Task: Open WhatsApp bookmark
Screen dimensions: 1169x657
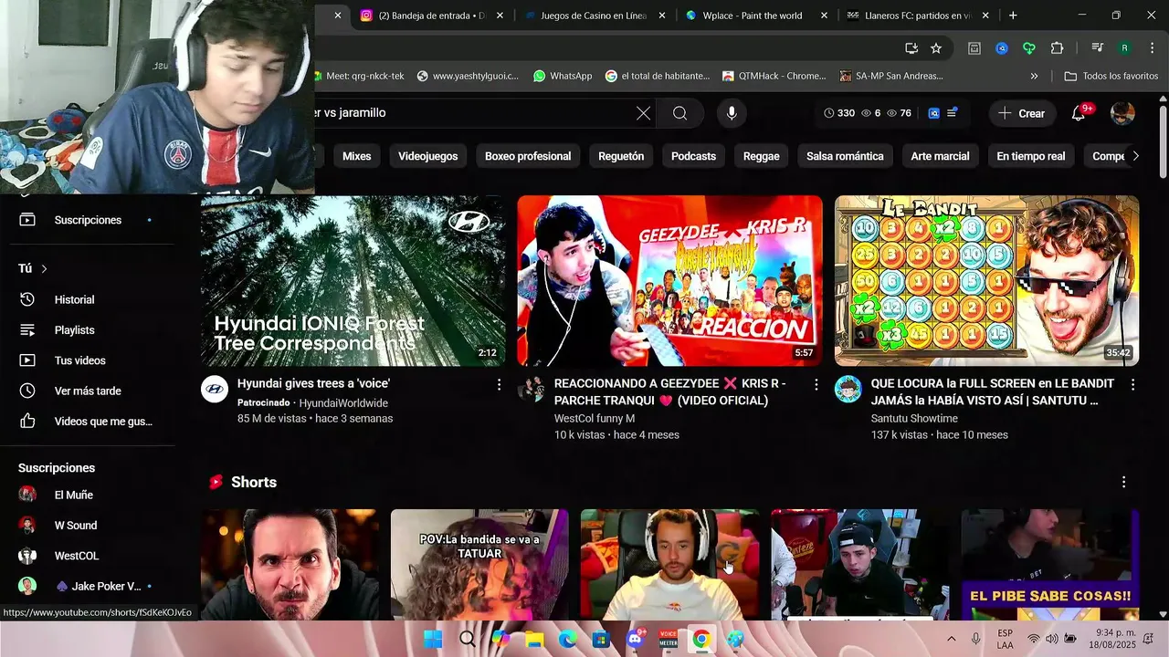Action: 563,76
